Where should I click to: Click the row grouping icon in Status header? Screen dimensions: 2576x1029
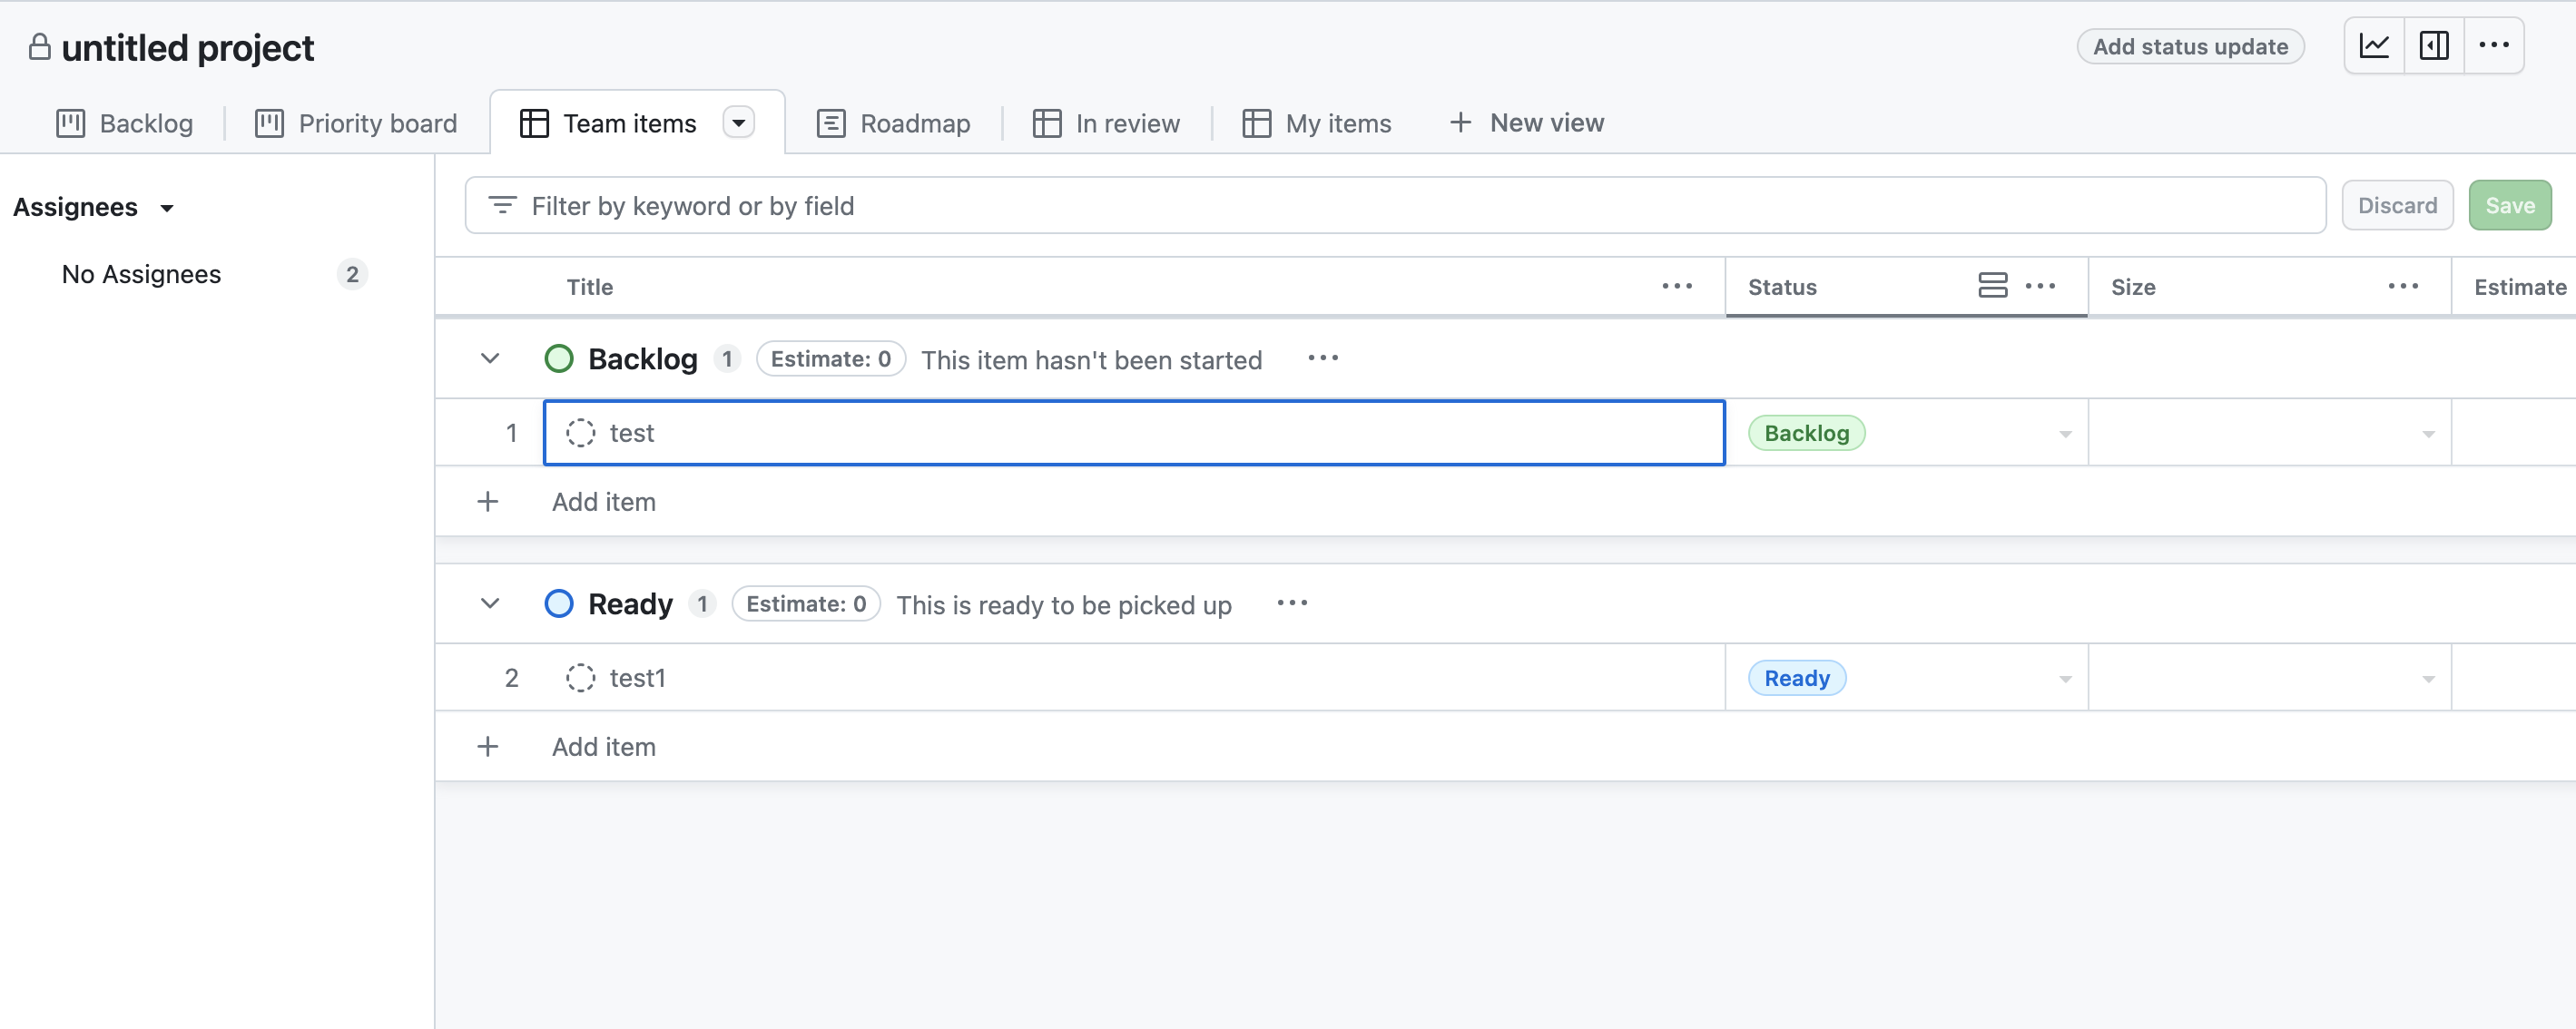point(1992,285)
